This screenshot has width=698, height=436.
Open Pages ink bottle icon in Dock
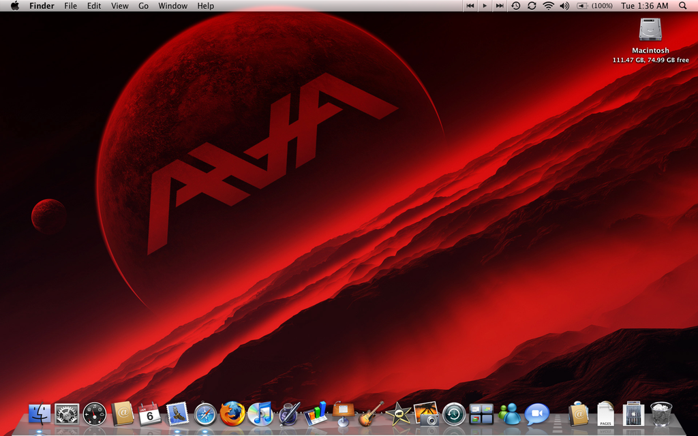[x=288, y=414]
